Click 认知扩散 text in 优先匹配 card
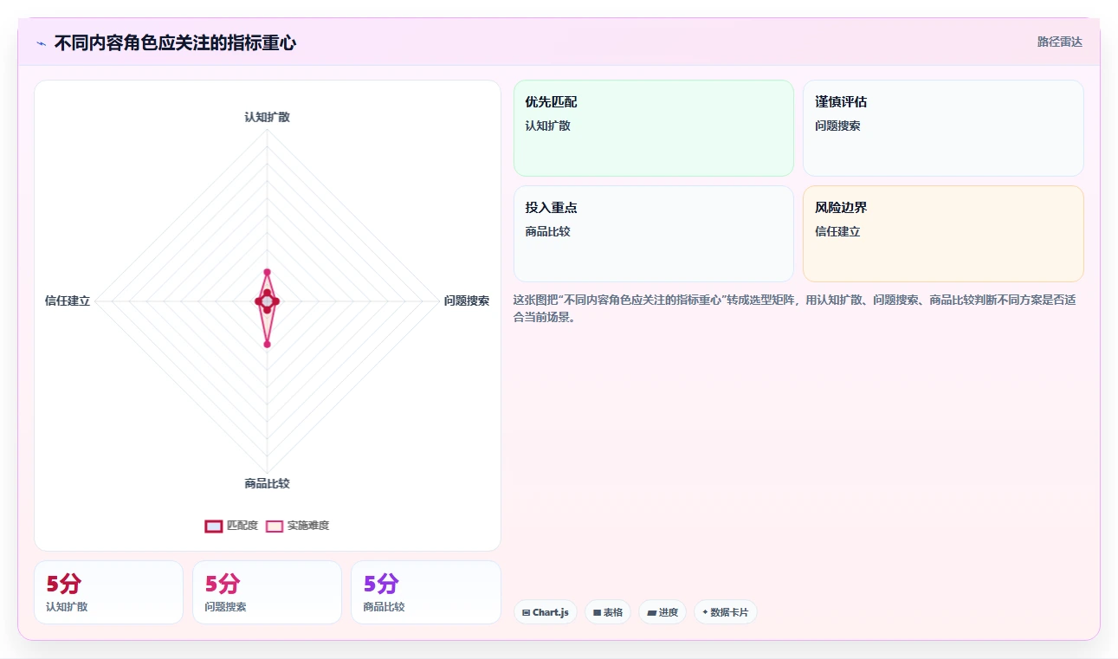 [547, 126]
